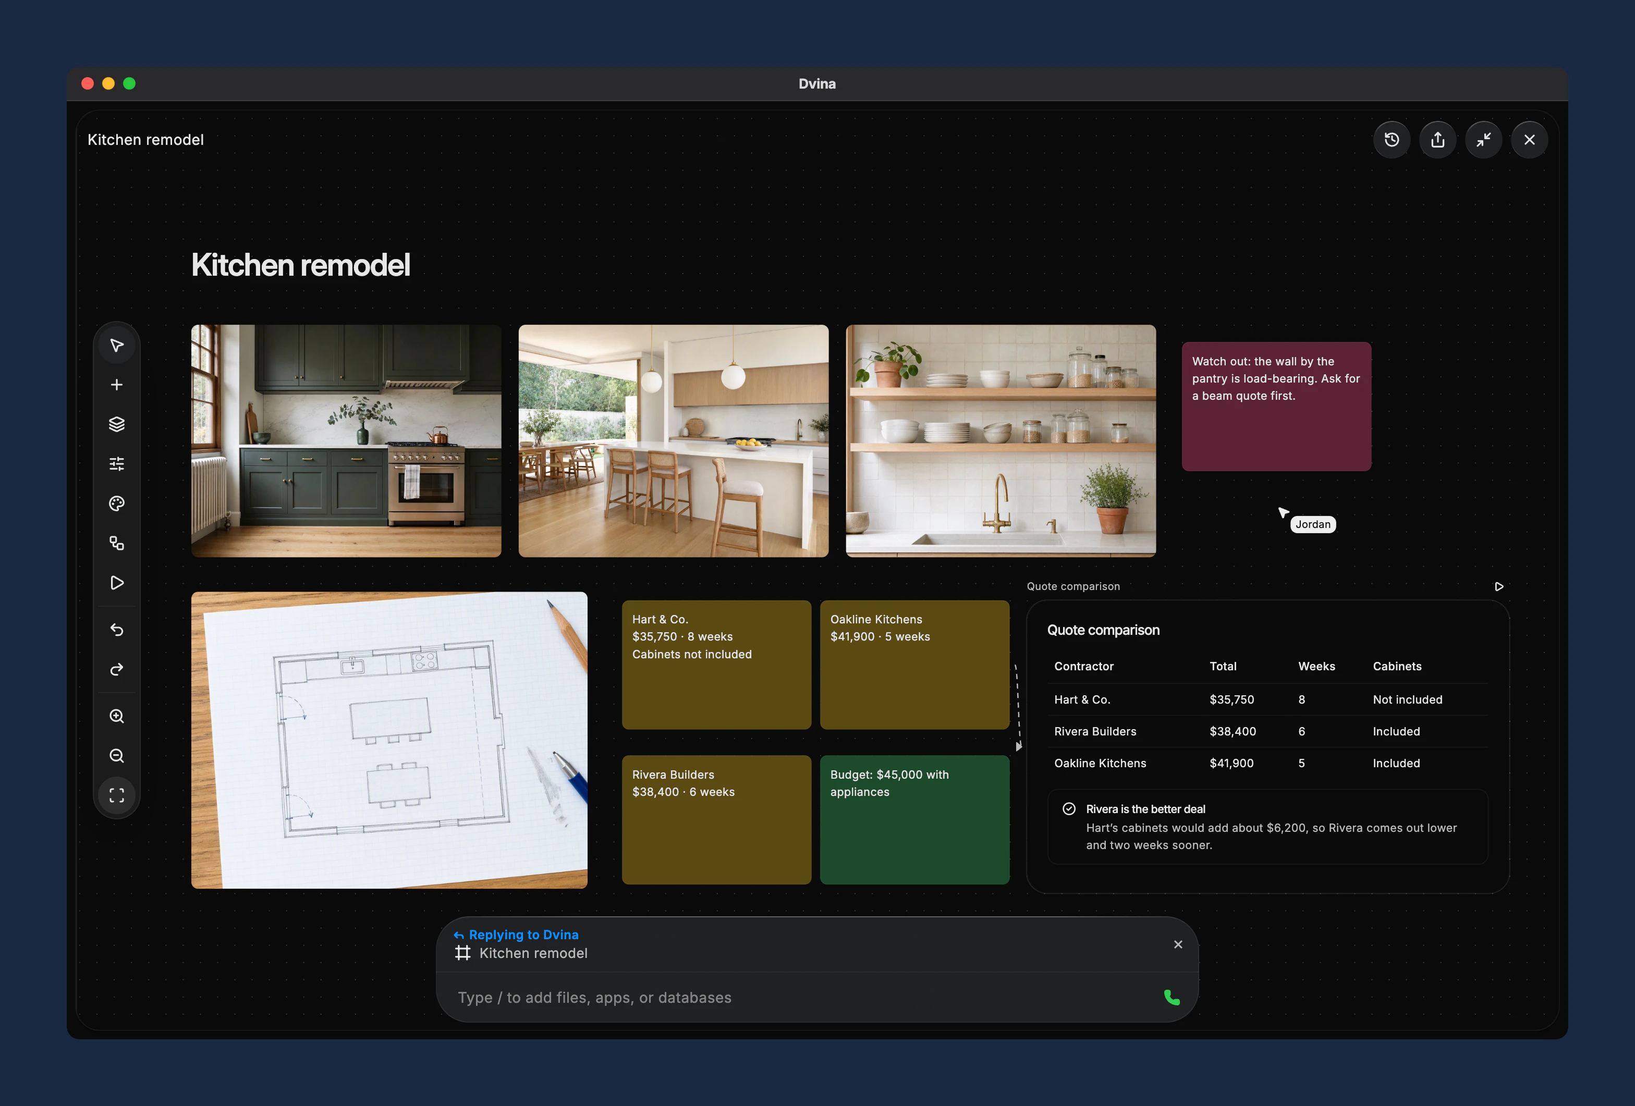Select the kitchen island with stools photo

coord(673,441)
